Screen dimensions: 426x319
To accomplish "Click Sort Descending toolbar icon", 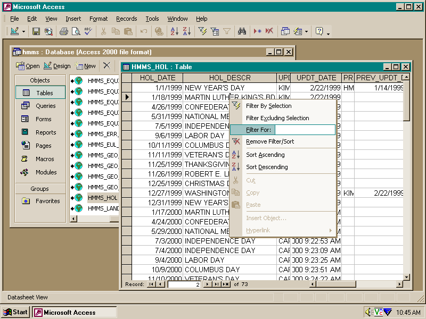I will [x=187, y=31].
